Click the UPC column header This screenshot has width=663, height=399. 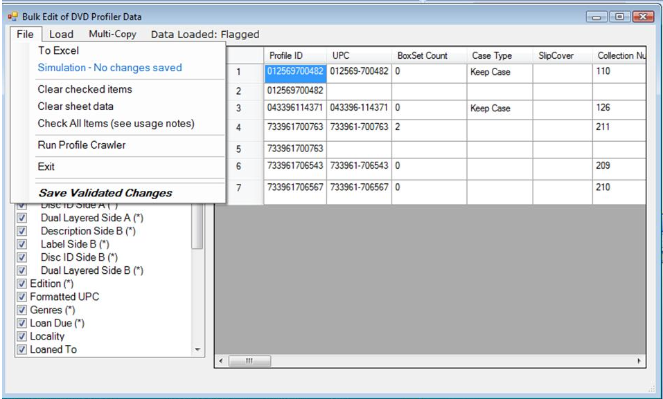coord(359,55)
